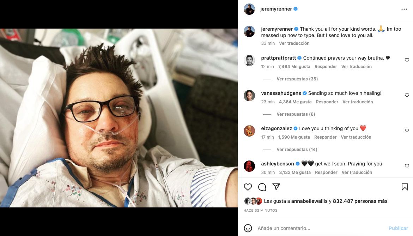This screenshot has height=236, width=413.
Task: Expand Ver respuestas (6) replies
Action: [296, 114]
